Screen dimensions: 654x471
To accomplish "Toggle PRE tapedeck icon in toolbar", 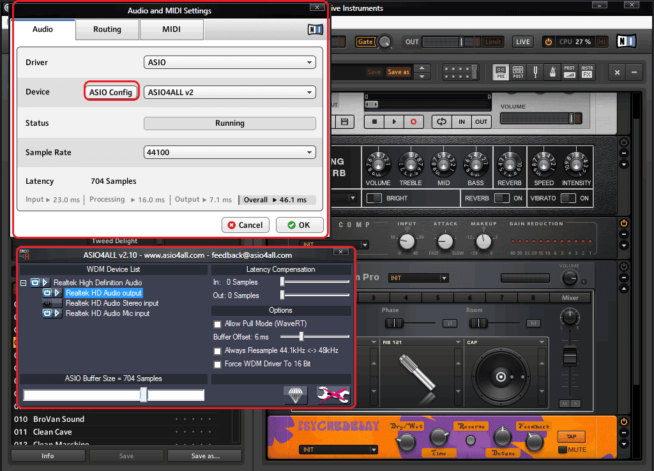I will 501,72.
